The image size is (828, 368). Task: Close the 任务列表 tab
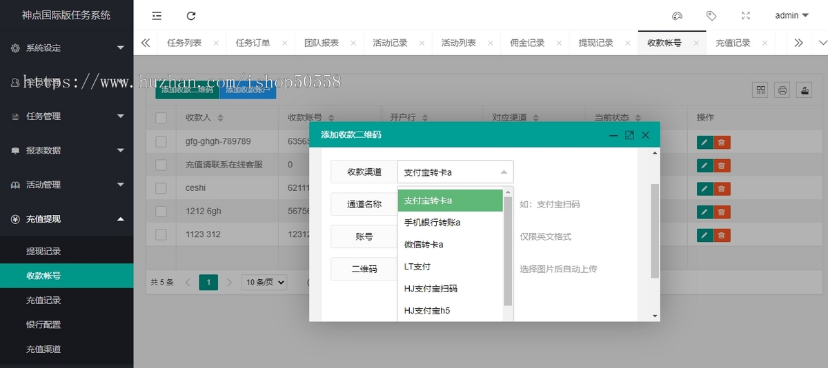216,43
